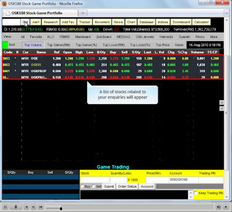Sort by Top Gainer(%)
This screenshot has width=232, height=212.
click(x=86, y=45)
